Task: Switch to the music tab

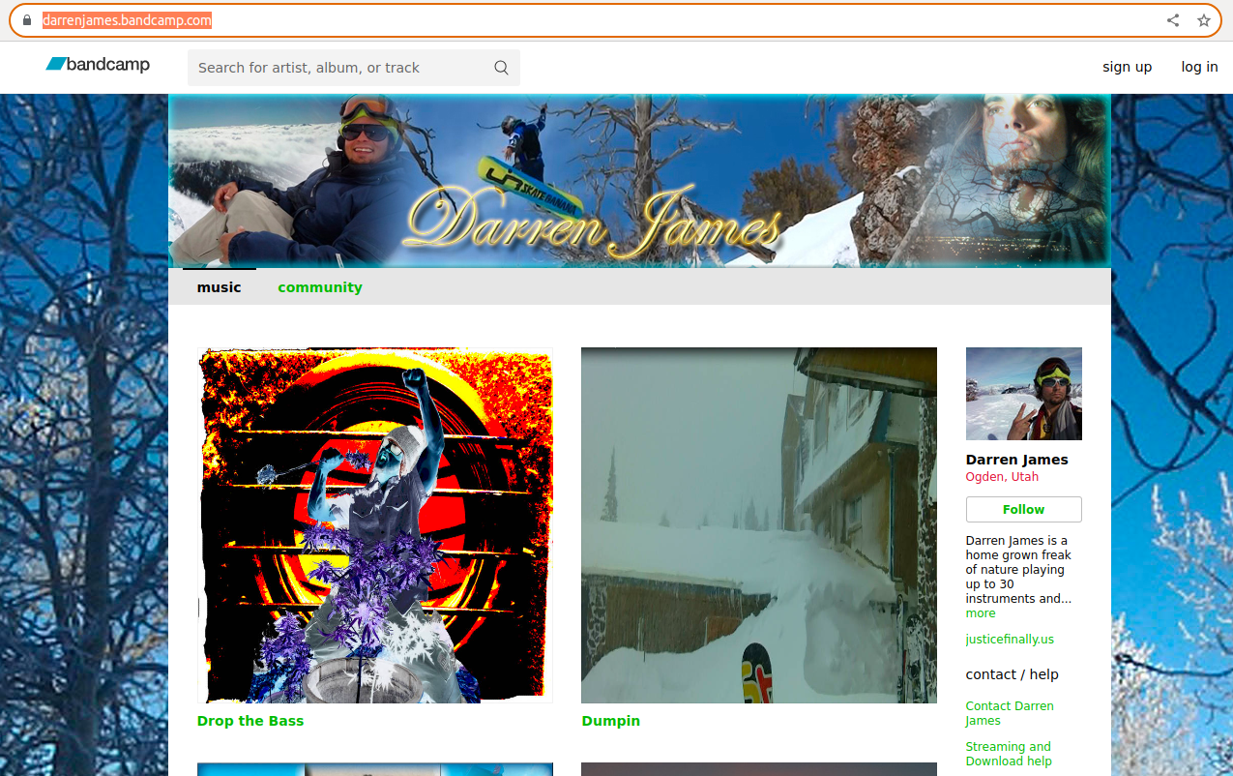Action: (x=219, y=286)
